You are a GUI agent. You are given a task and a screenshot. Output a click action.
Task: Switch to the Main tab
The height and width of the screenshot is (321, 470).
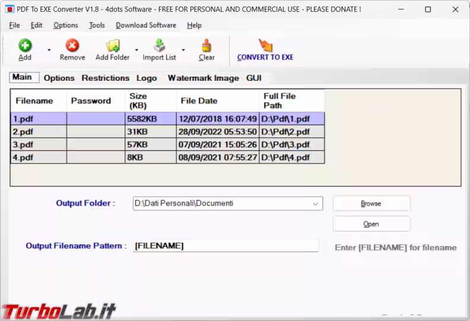point(24,77)
